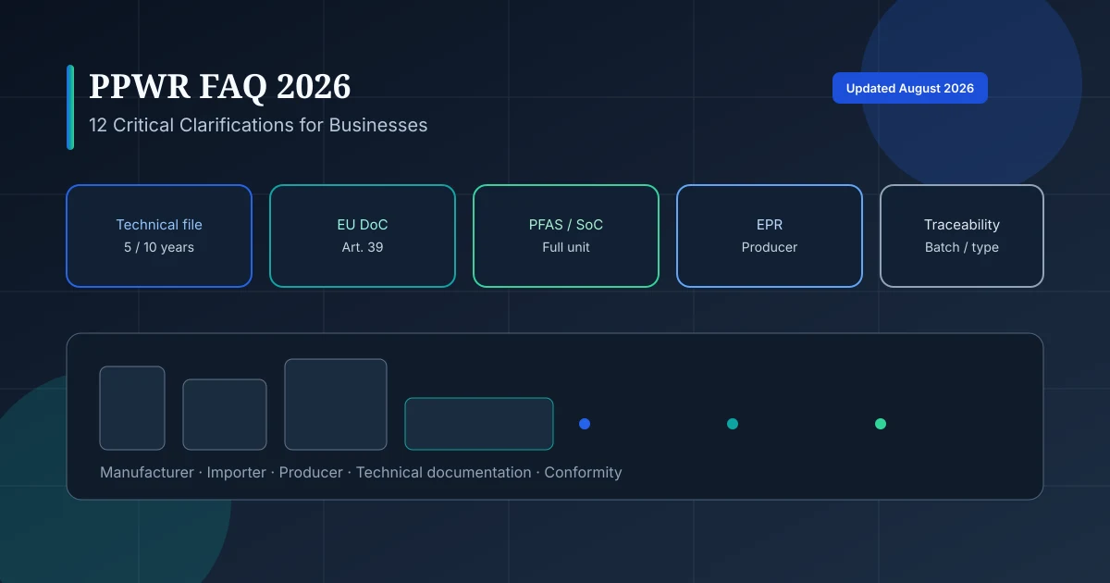Screen dimensions: 1110x583
Task: Click the teal dot indicator
Action: coord(733,424)
